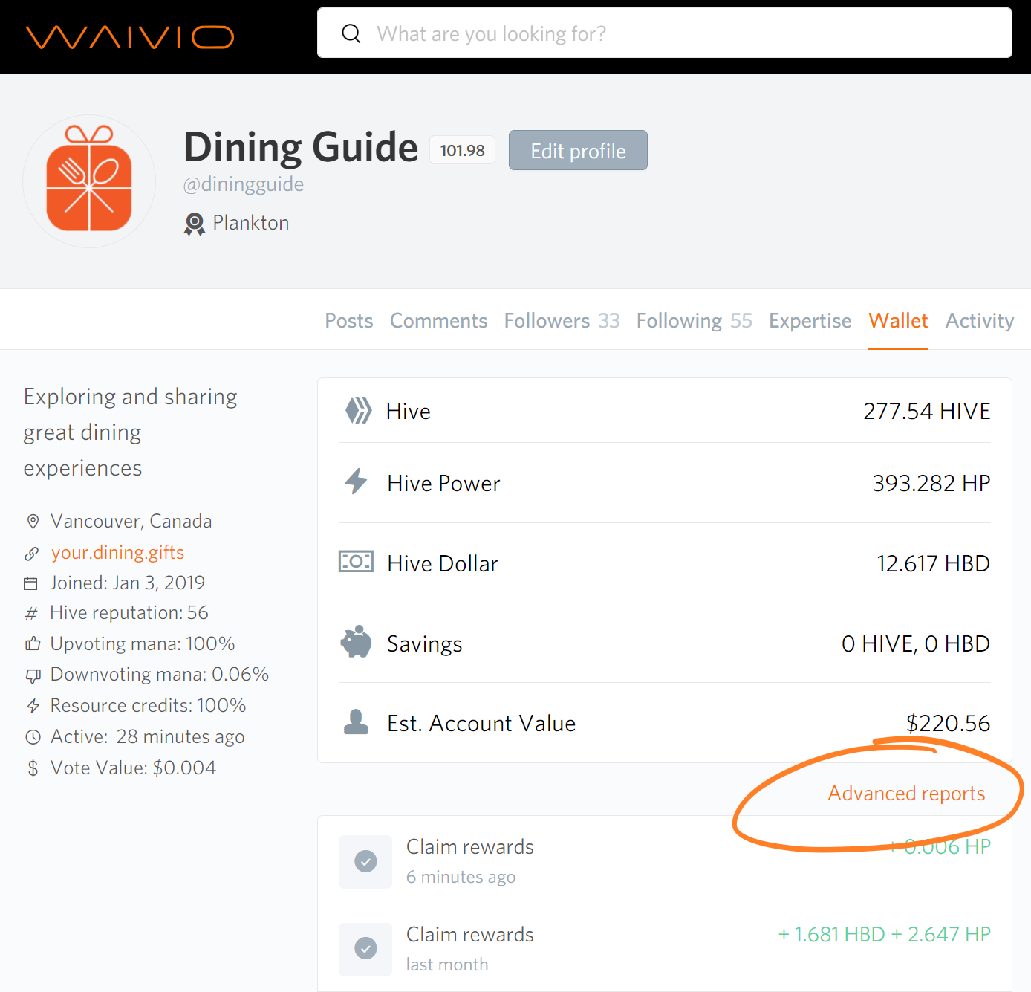Image resolution: width=1031 pixels, height=992 pixels.
Task: Click the 'Joined: Jan 3, 2019' text
Action: (x=128, y=583)
